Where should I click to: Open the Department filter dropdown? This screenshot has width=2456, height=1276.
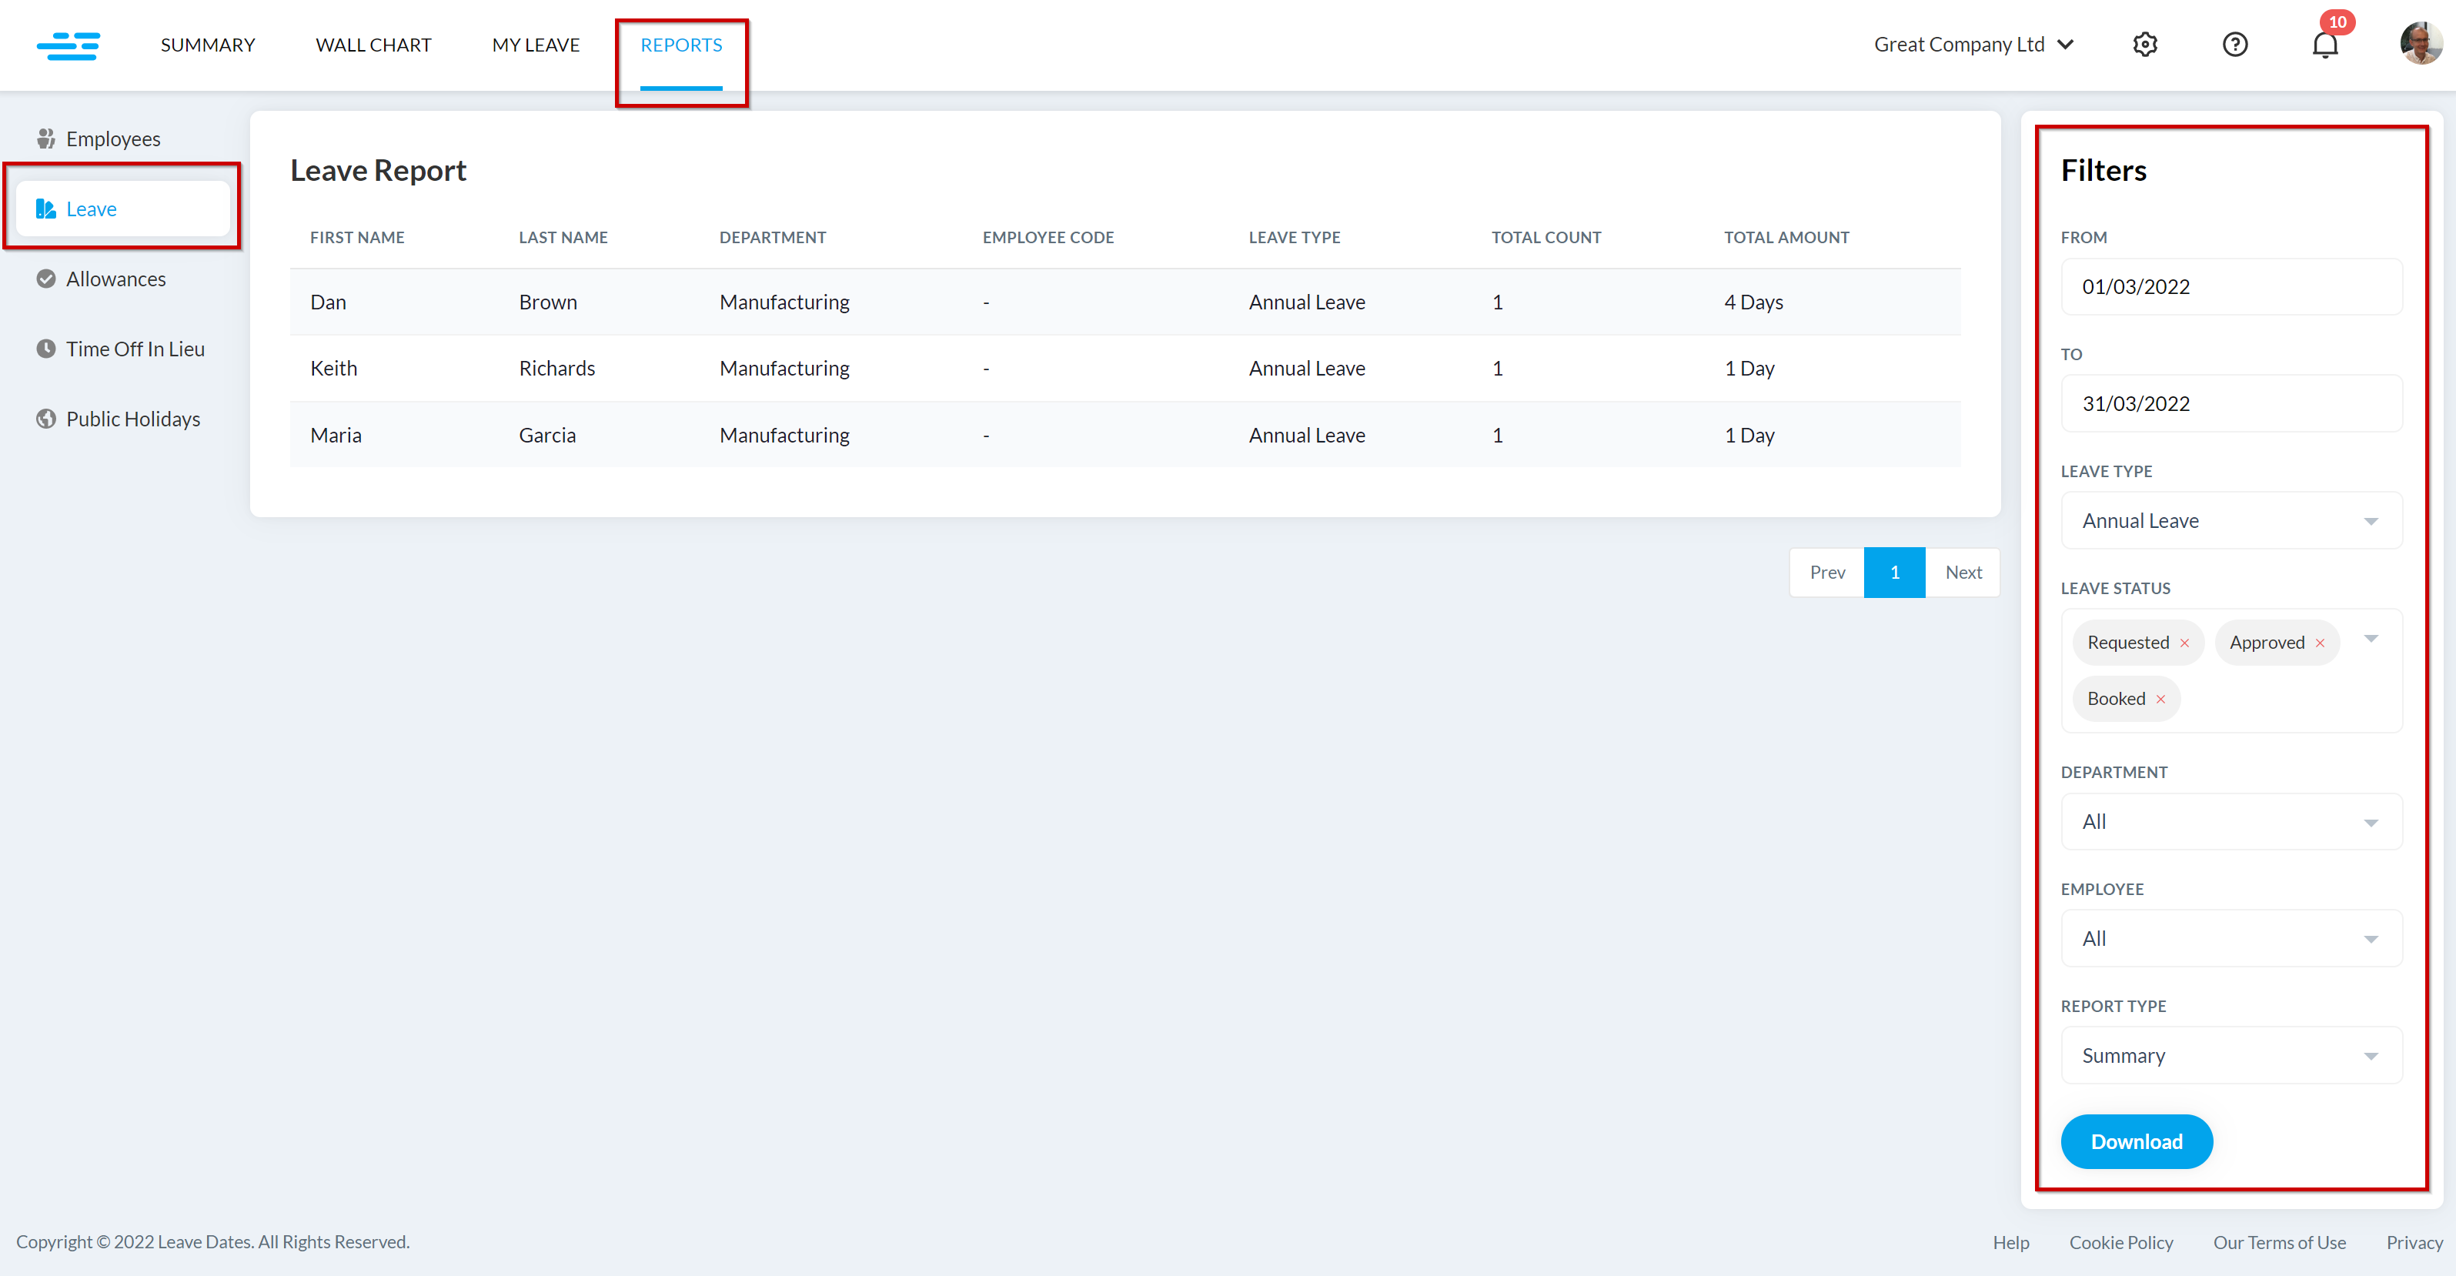coord(2231,822)
